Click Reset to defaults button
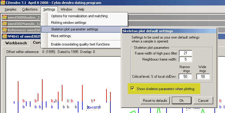This screenshot has width=225, height=113. (155, 101)
